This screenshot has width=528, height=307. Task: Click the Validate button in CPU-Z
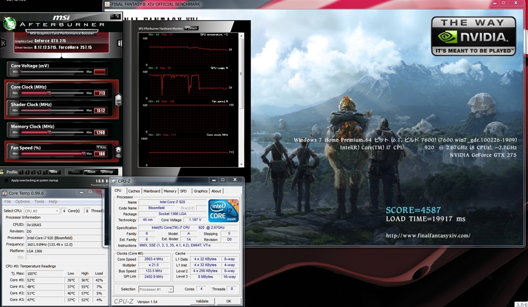click(x=202, y=301)
